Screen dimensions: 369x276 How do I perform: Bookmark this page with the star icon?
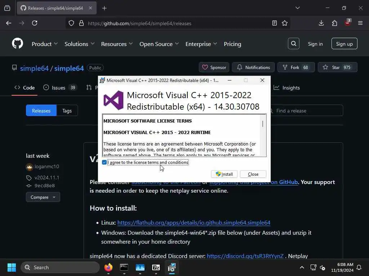(x=285, y=23)
